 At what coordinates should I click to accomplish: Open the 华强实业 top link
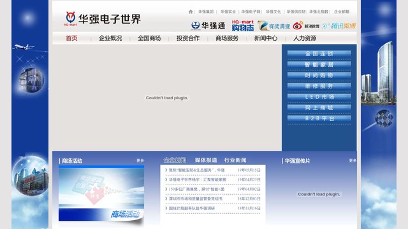pyautogui.click(x=228, y=11)
